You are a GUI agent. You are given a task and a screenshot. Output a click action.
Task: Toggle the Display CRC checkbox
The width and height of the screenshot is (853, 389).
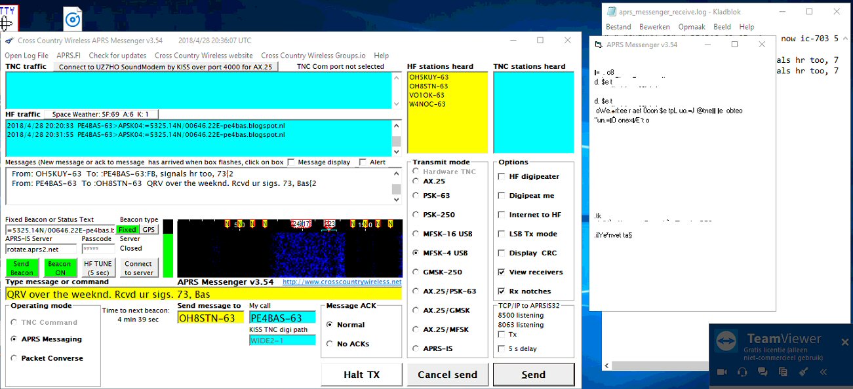click(x=502, y=253)
